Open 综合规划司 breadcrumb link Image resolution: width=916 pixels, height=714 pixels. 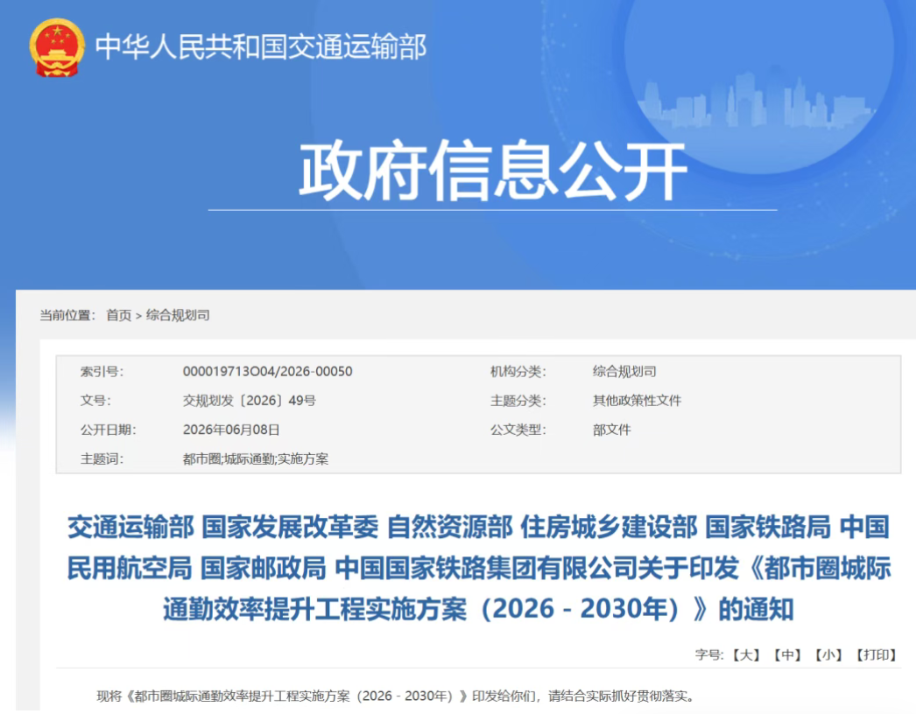click(x=178, y=315)
